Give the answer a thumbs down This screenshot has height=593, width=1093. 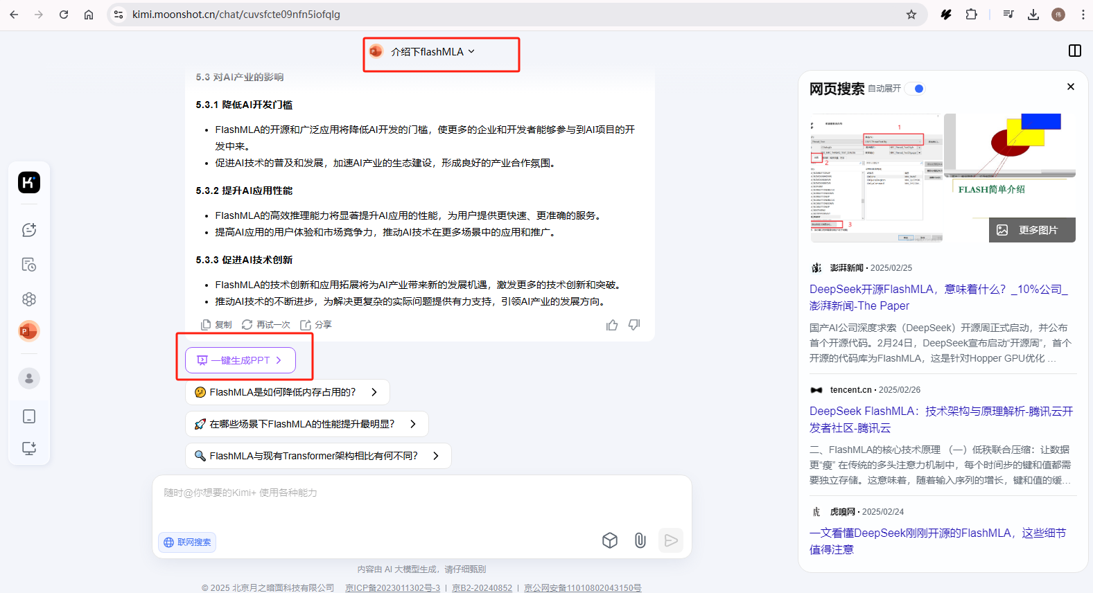[x=634, y=325]
